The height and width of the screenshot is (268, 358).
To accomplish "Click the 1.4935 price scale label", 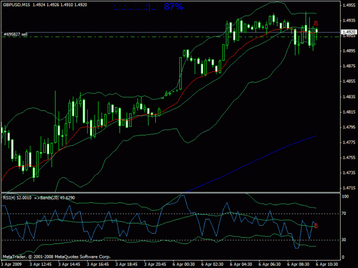I will coord(349,21).
